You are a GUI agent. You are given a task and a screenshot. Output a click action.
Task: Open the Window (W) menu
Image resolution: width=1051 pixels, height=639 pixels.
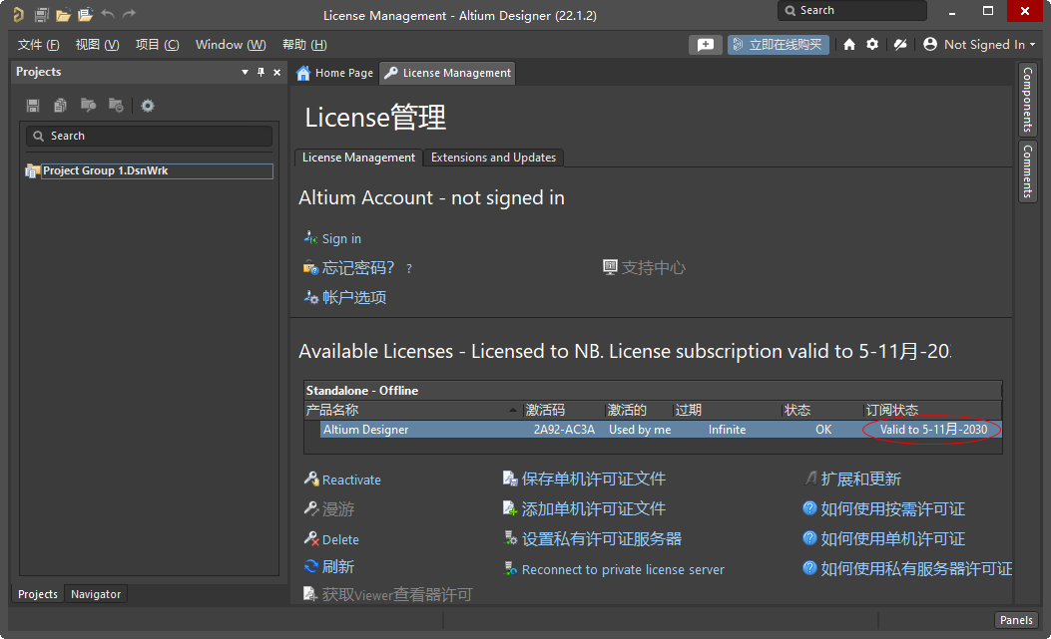click(231, 44)
